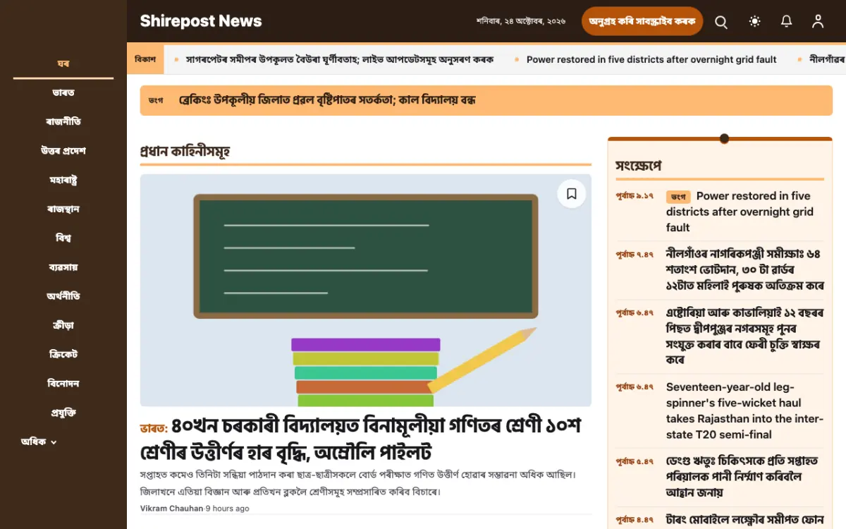Screen dimensions: 846x529
Task: Click the সংক্ষেপে panel heading
Action: (639, 166)
